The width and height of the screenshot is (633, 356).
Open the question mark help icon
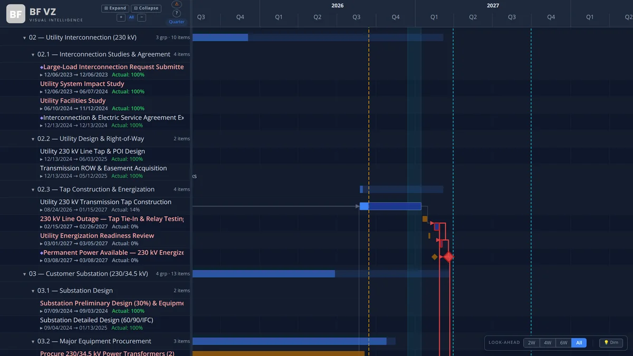point(177,14)
